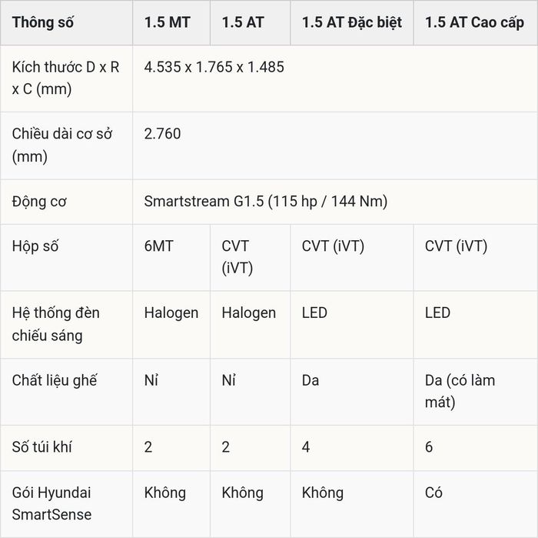Click the '1.5 AT Đặc biệt' header
The width and height of the screenshot is (538, 538).
coord(352,22)
